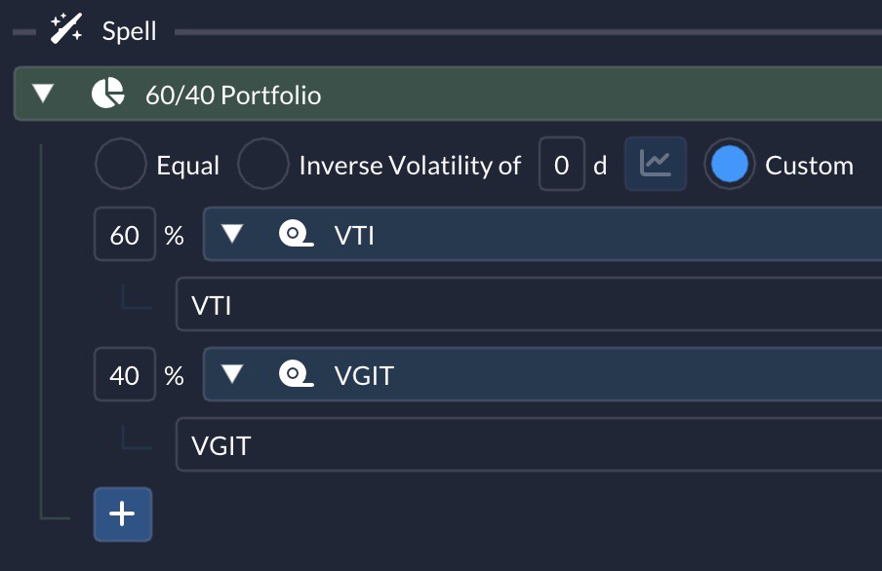Click the magic wand Spell icon
Screen dimensions: 882x571
click(65, 29)
